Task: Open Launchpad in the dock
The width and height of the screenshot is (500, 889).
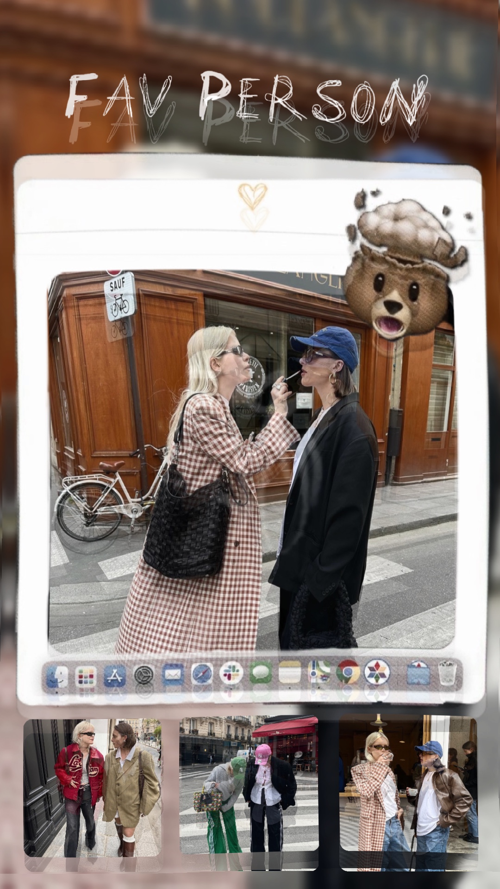Action: 86,676
